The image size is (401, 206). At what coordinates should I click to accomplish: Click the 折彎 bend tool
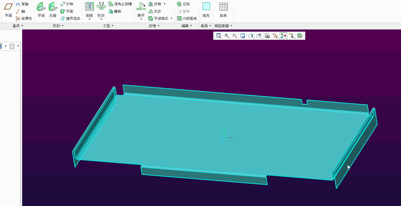coord(155,4)
